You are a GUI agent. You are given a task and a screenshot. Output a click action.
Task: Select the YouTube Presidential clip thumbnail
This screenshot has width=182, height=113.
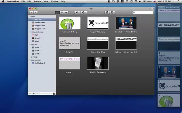tap(126, 23)
